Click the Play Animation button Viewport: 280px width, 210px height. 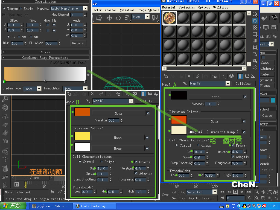[235, 192]
